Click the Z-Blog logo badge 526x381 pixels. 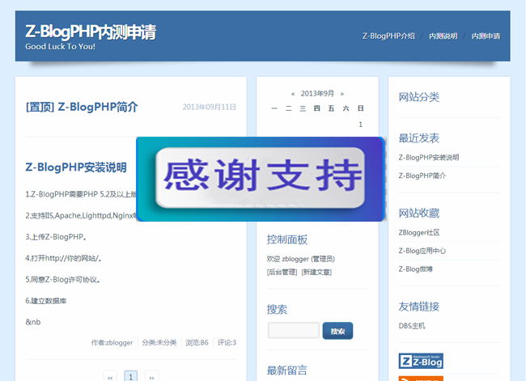coord(421,361)
